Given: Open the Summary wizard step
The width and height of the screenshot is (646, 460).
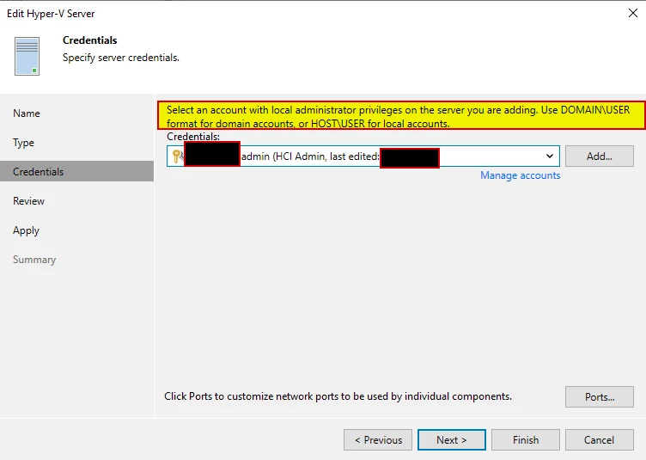Looking at the screenshot, I should (x=34, y=260).
